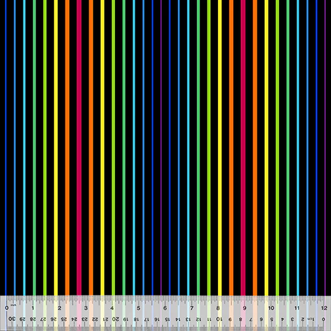Click the yellow stripe above the 8 inch mark

[x=220, y=148]
